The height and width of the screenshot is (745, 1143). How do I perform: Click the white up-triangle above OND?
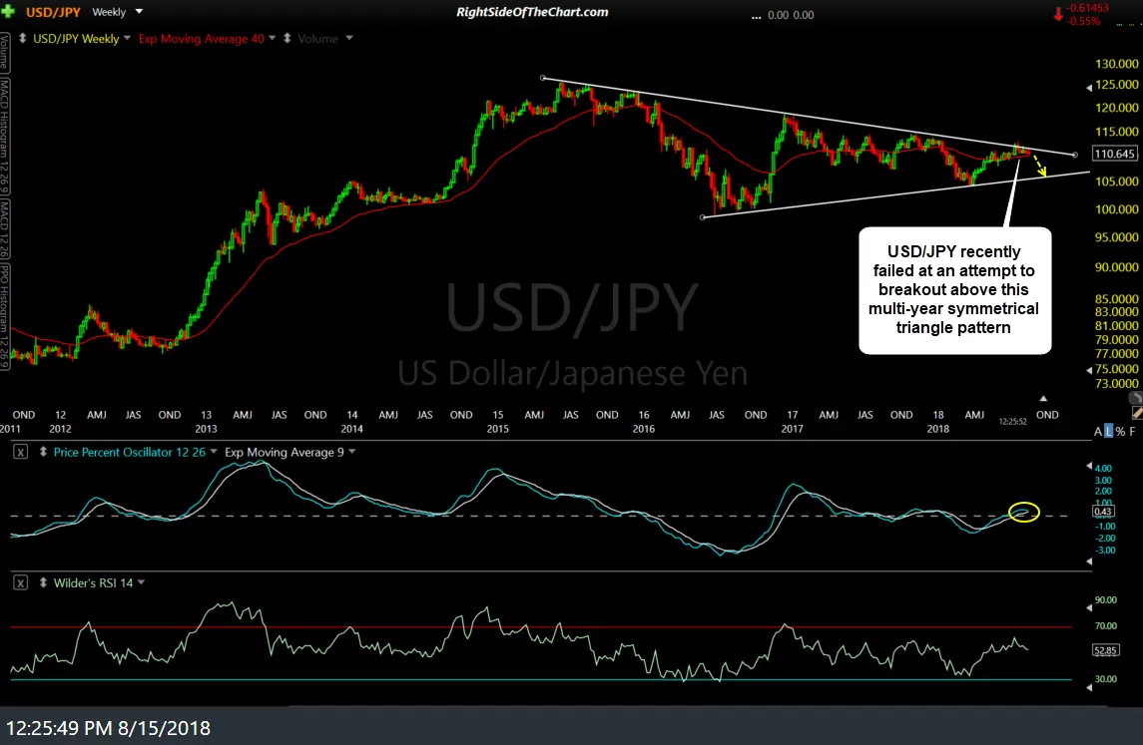pos(1043,398)
